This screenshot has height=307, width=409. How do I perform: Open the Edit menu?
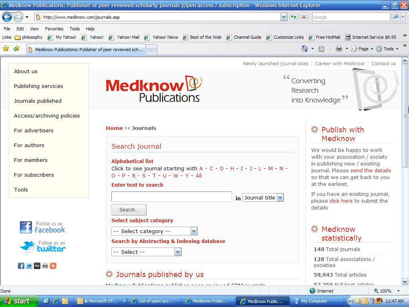click(x=20, y=29)
